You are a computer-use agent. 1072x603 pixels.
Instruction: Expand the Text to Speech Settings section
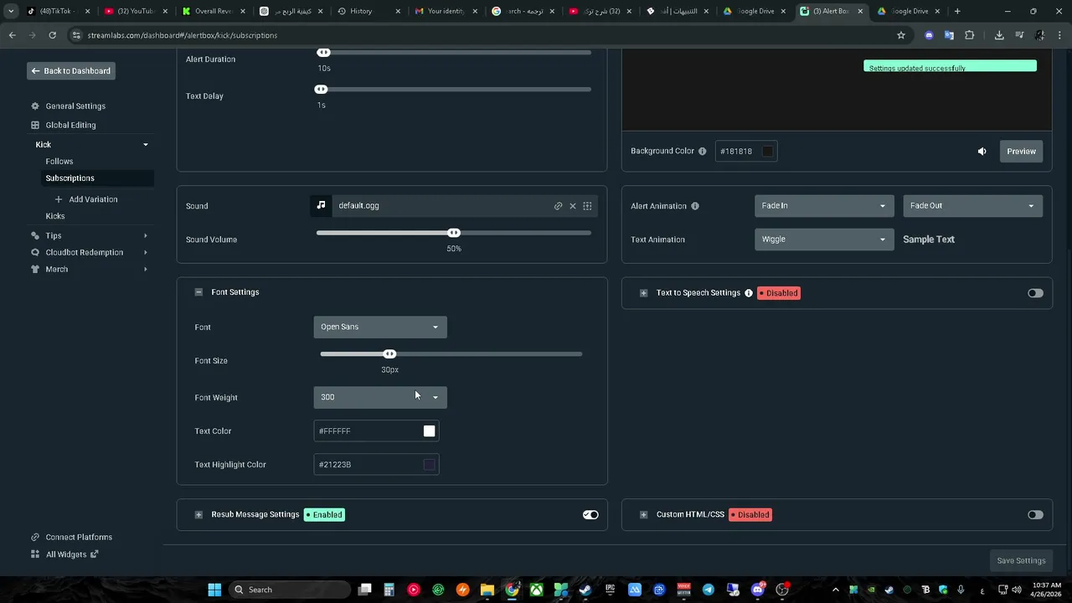pos(643,293)
